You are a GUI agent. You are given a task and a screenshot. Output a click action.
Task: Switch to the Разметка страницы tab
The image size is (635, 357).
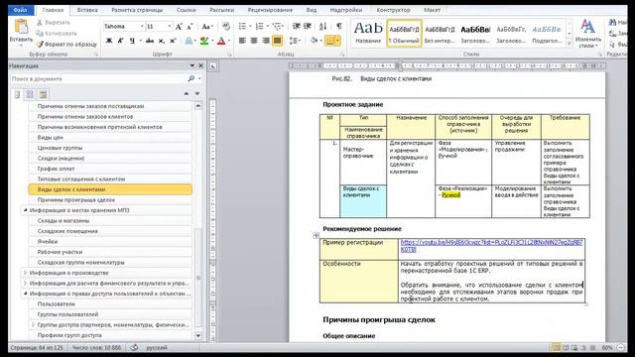137,10
